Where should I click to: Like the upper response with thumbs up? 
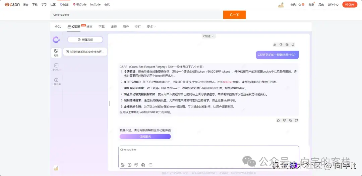[x=275, y=45]
